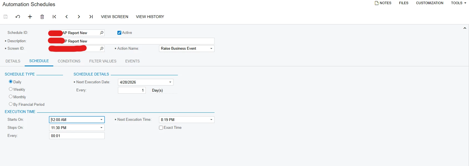
Task: Click SCHEDULE DETAILS section heading
Action: click(91, 74)
